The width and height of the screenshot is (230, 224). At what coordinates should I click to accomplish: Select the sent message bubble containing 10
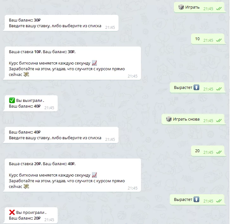(x=208, y=39)
